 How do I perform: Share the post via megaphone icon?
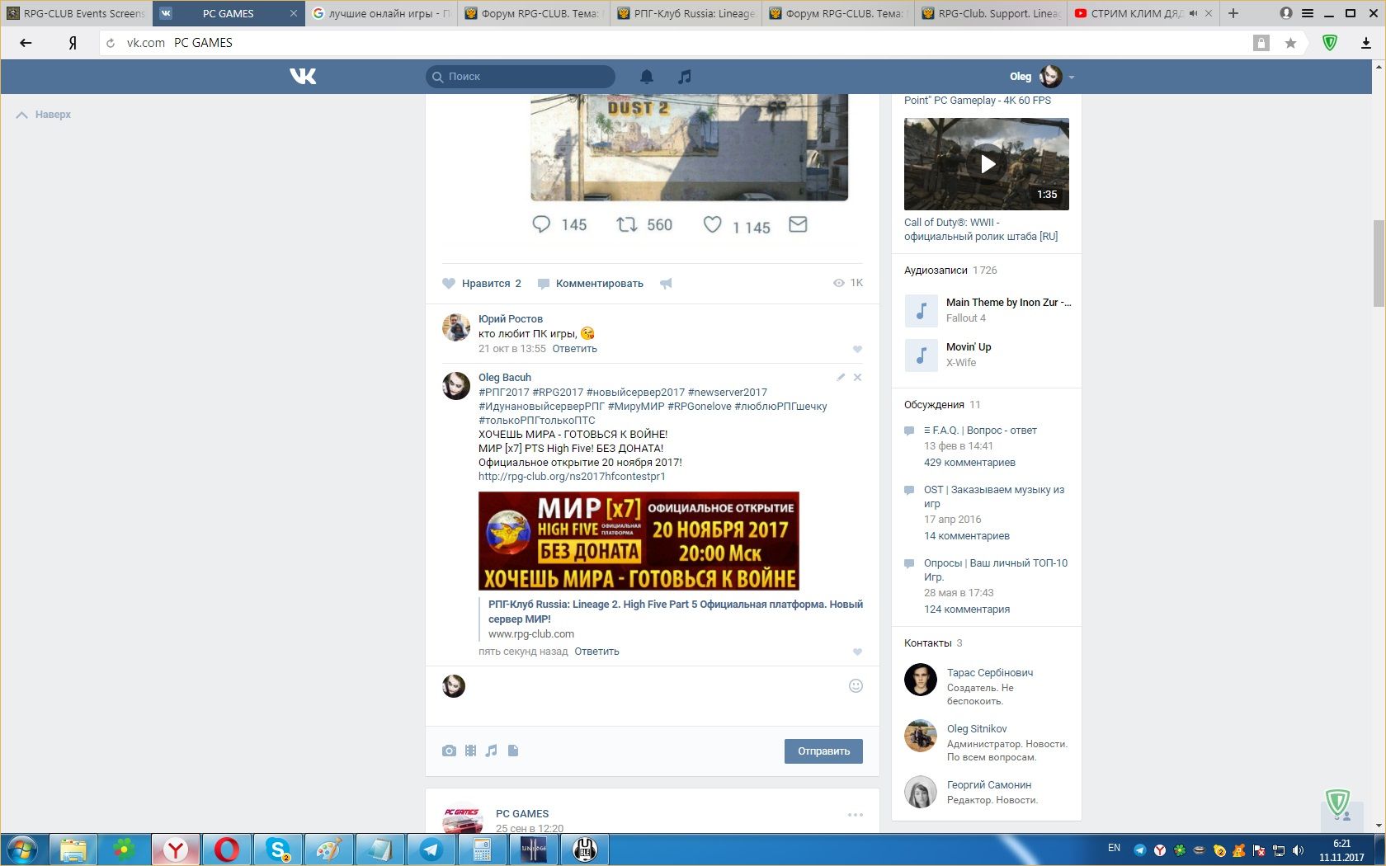click(x=666, y=284)
